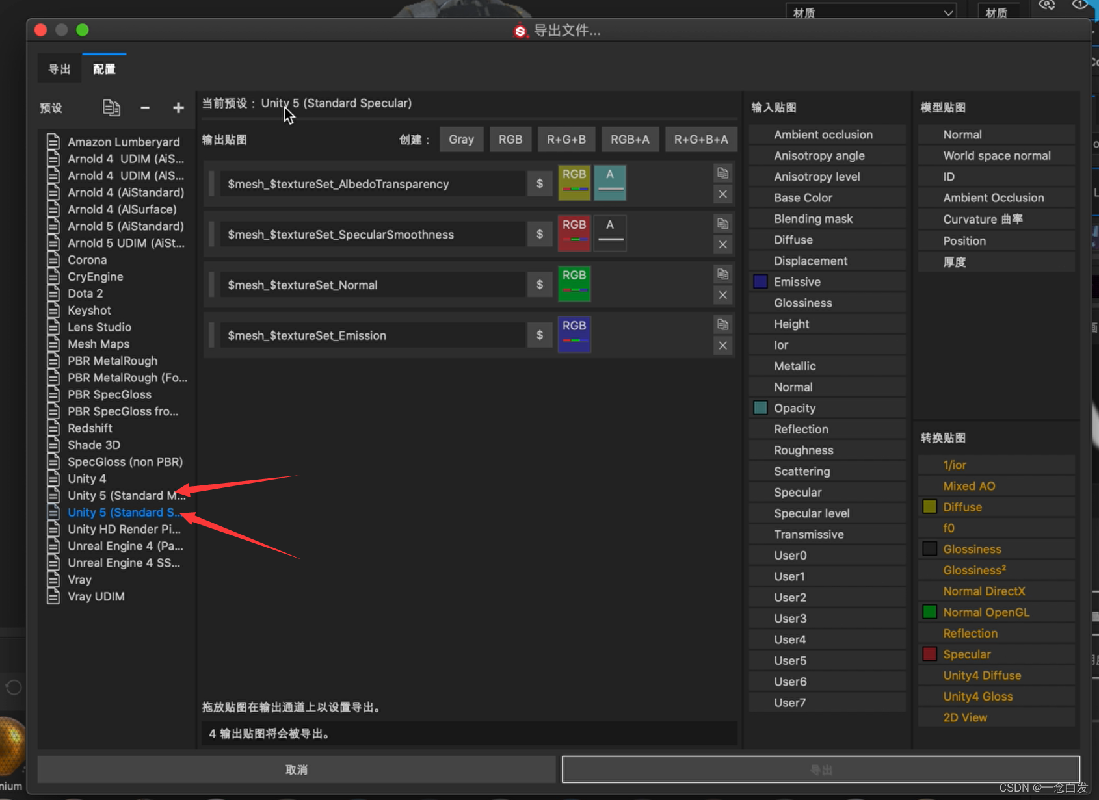This screenshot has width=1099, height=800.
Task: Select Normal OpenGL converted map
Action: pos(996,612)
